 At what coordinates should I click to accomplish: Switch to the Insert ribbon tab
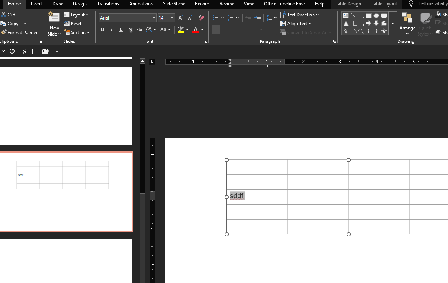37,4
